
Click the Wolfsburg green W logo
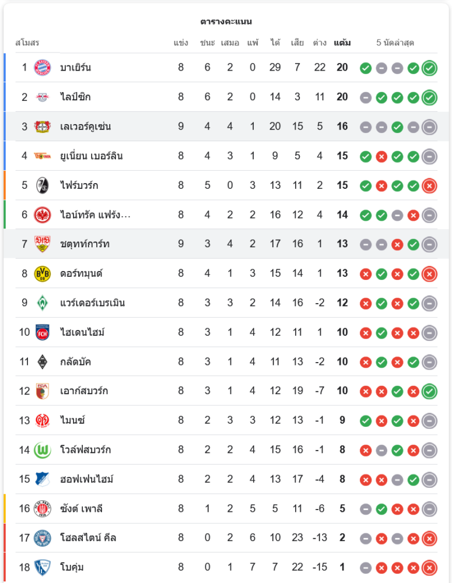click(x=42, y=450)
